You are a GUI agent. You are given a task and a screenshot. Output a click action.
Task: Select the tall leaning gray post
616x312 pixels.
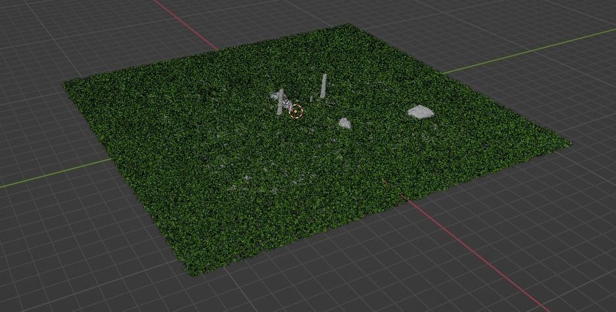[323, 86]
